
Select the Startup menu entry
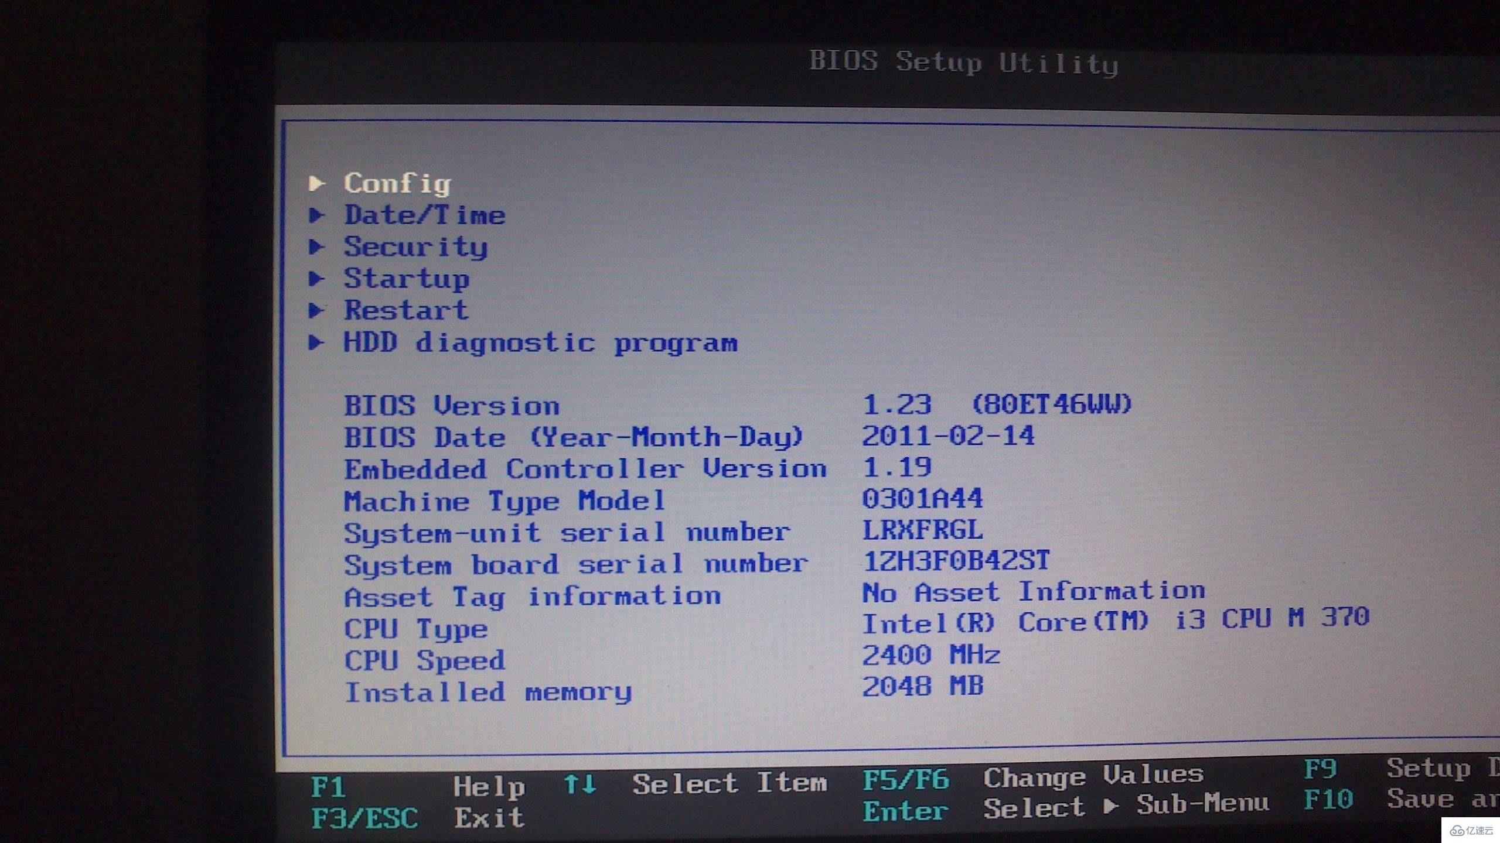tap(406, 278)
